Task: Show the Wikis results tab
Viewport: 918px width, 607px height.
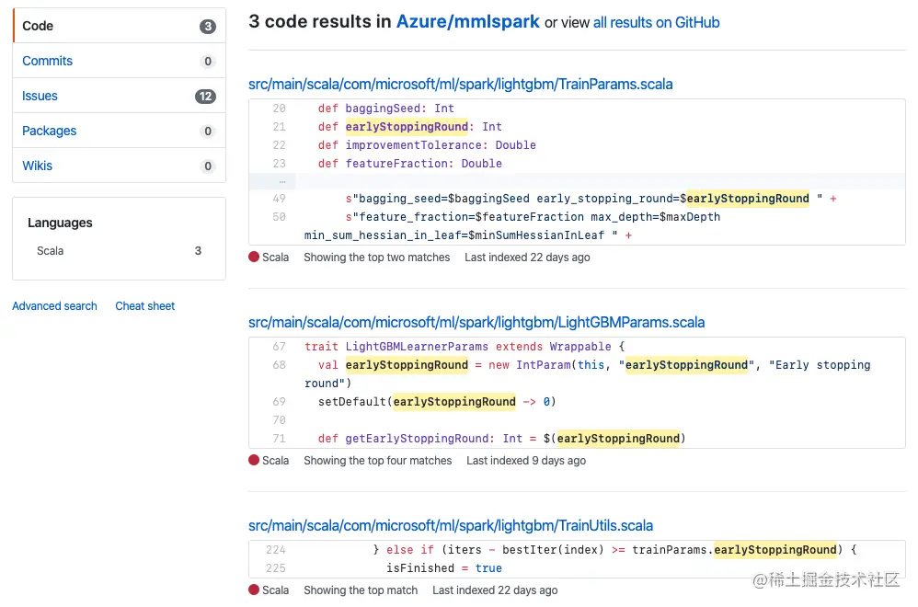Action: (119, 166)
